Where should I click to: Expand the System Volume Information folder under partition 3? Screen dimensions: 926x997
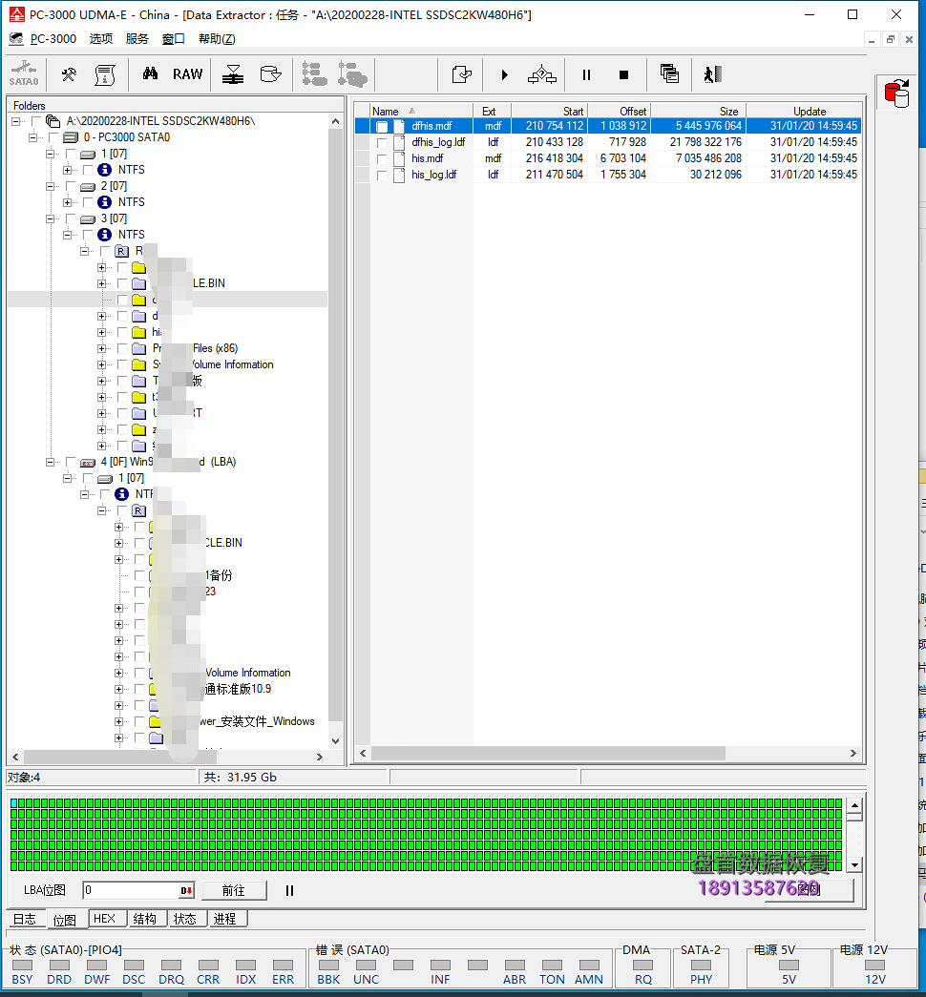[102, 365]
